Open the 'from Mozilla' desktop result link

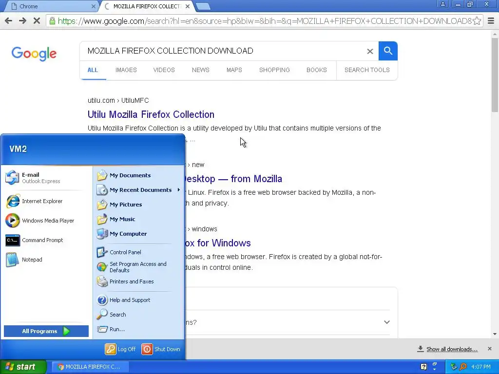pyautogui.click(x=233, y=179)
